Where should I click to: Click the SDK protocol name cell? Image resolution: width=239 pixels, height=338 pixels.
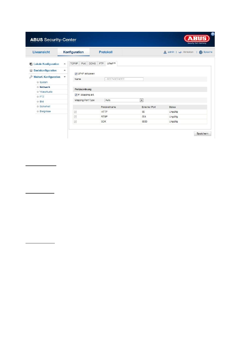(104, 122)
